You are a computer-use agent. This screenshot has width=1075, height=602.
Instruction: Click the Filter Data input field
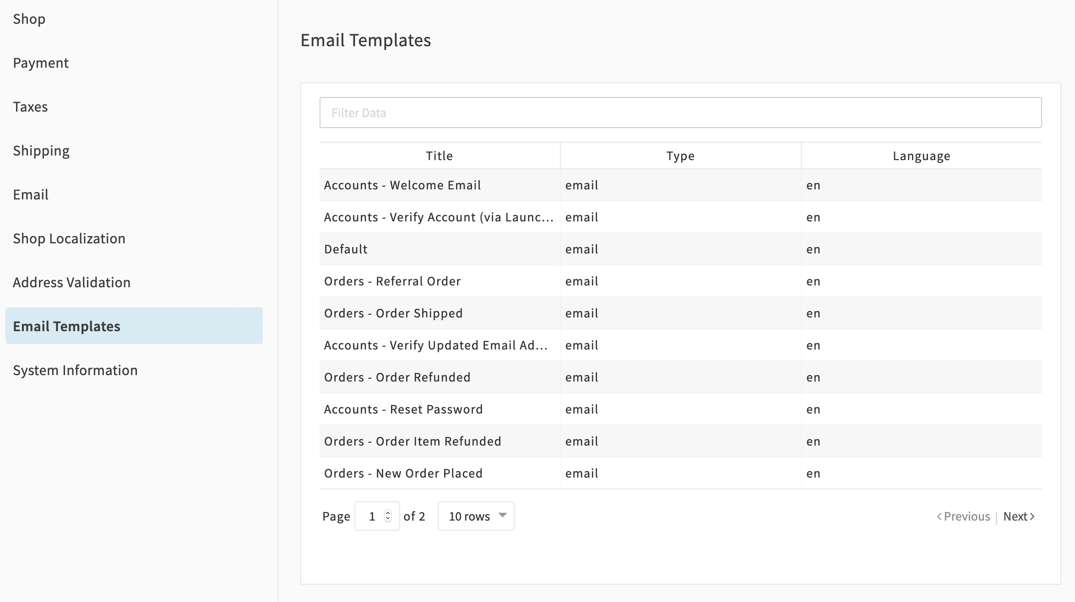(680, 113)
